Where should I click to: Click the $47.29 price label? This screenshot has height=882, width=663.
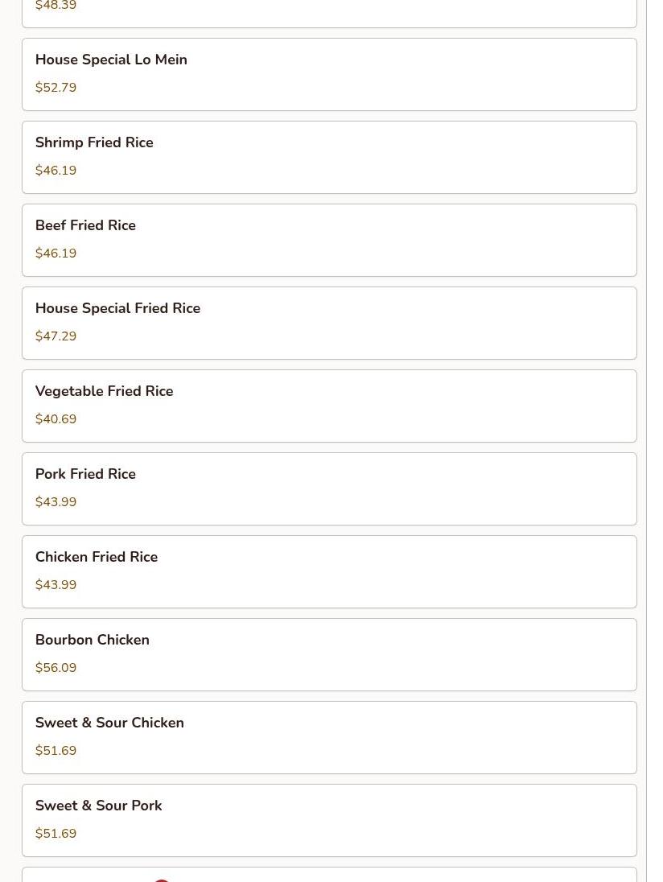[x=56, y=336]
